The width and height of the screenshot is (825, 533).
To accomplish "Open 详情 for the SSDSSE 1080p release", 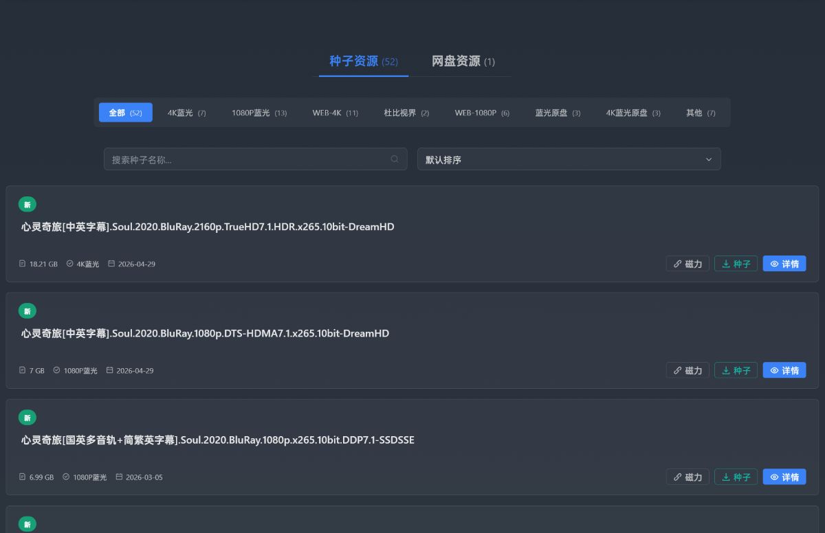I will click(x=784, y=477).
